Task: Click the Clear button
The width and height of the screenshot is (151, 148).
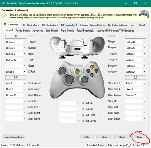Action: 104,137
